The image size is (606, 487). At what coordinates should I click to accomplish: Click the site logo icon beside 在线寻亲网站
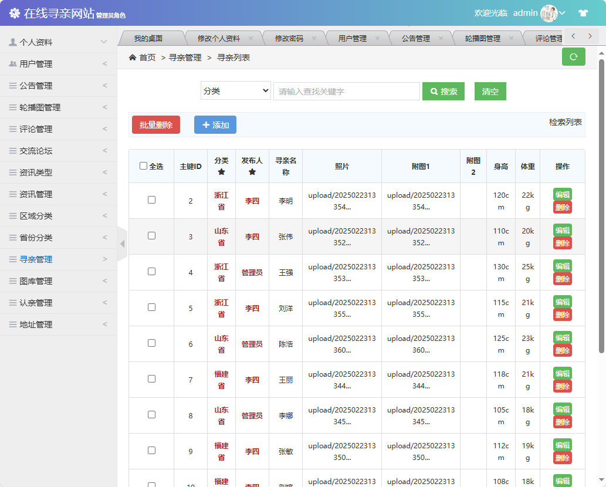(15, 12)
